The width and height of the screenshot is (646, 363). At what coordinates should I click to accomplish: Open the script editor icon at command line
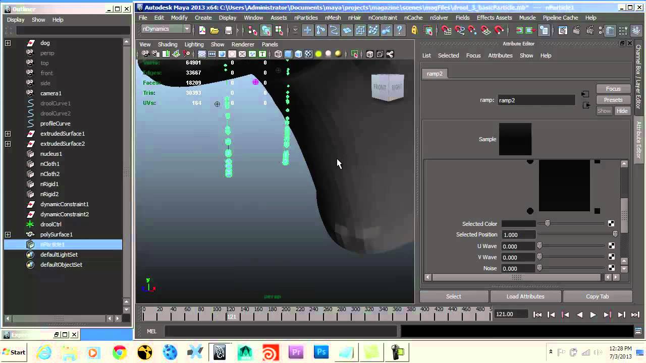coord(638,331)
